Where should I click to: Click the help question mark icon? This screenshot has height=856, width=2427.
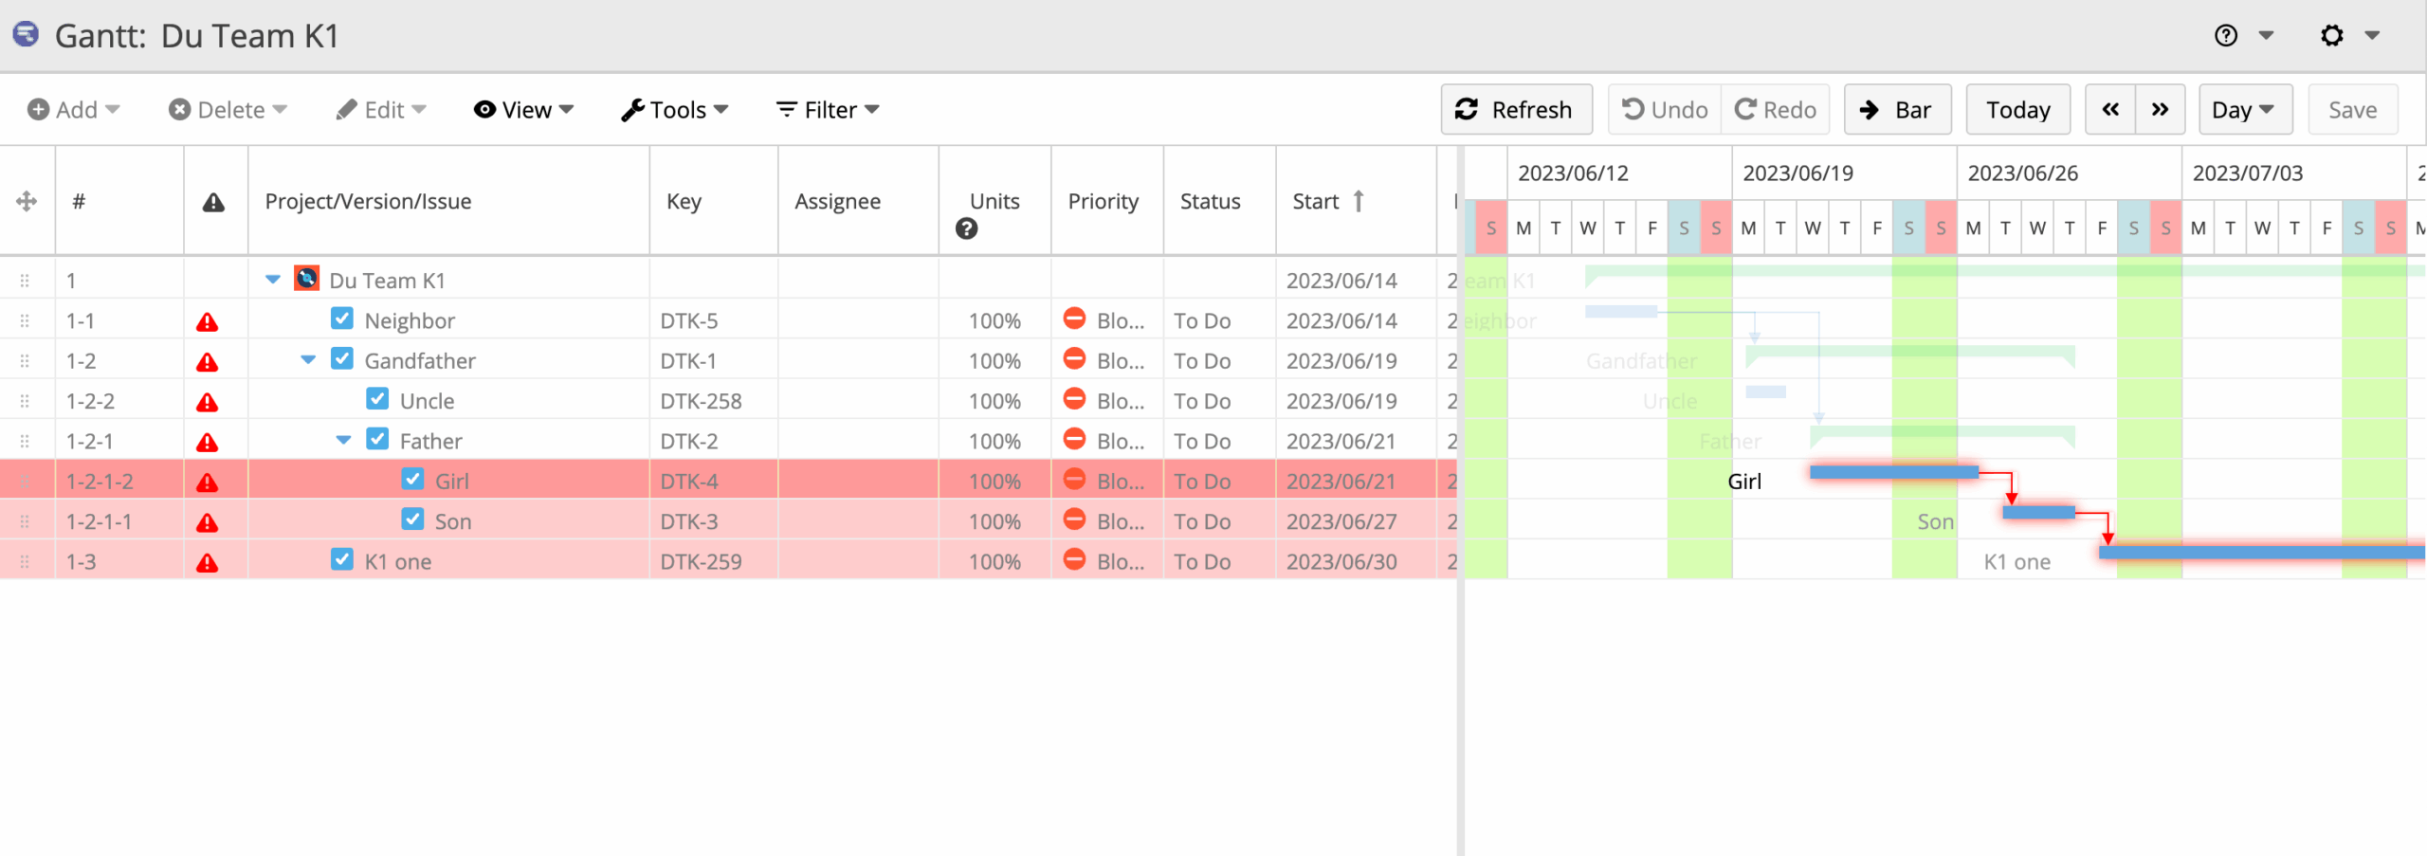pyautogui.click(x=2225, y=36)
